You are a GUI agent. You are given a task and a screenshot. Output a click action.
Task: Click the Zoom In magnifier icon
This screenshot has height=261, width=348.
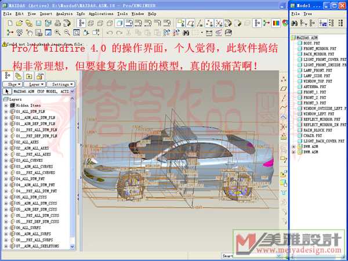59,33
